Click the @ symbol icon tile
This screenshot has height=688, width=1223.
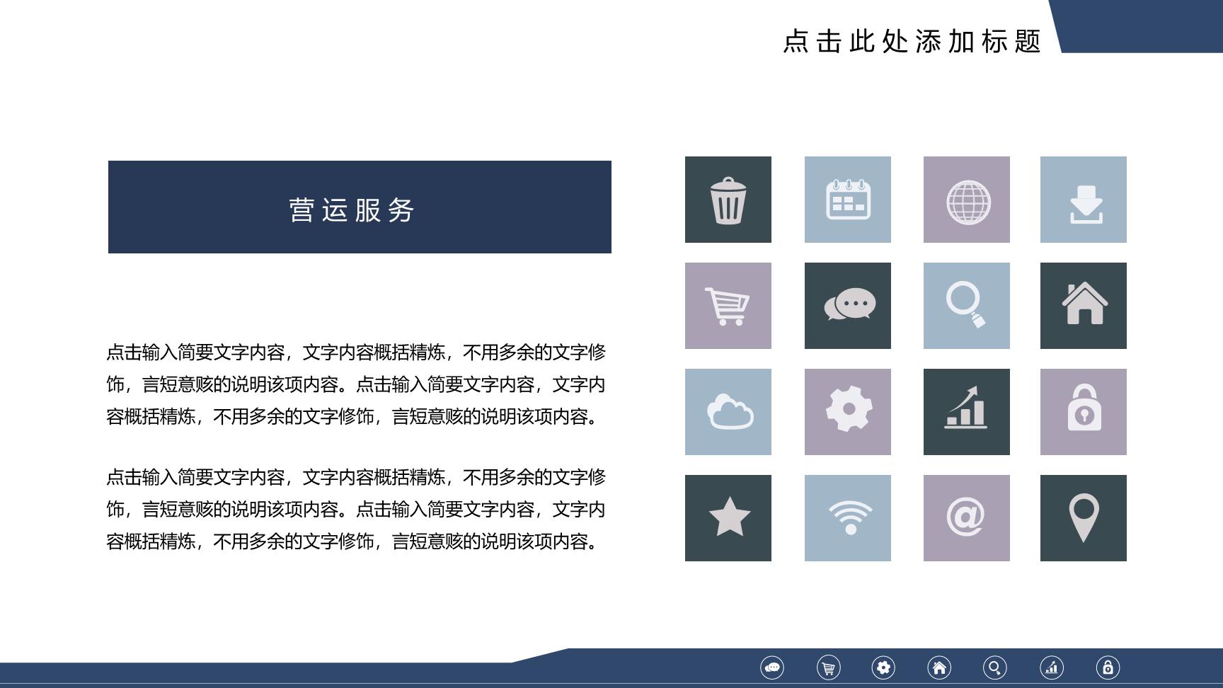[x=967, y=518]
